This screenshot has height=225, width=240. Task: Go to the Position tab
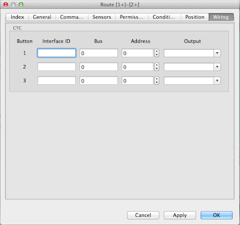click(195, 17)
